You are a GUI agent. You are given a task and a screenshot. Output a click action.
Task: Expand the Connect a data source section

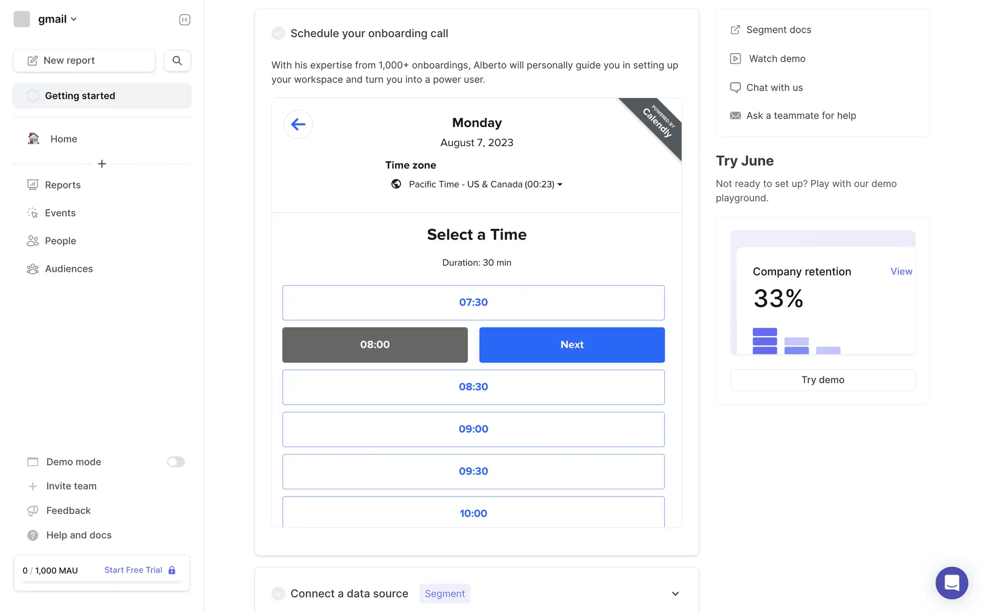[x=675, y=594]
